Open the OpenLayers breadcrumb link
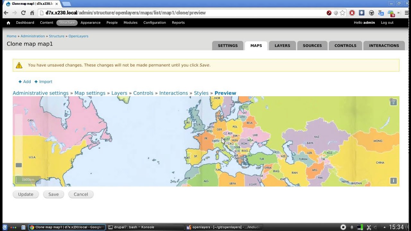This screenshot has height=231, width=411. 78,36
